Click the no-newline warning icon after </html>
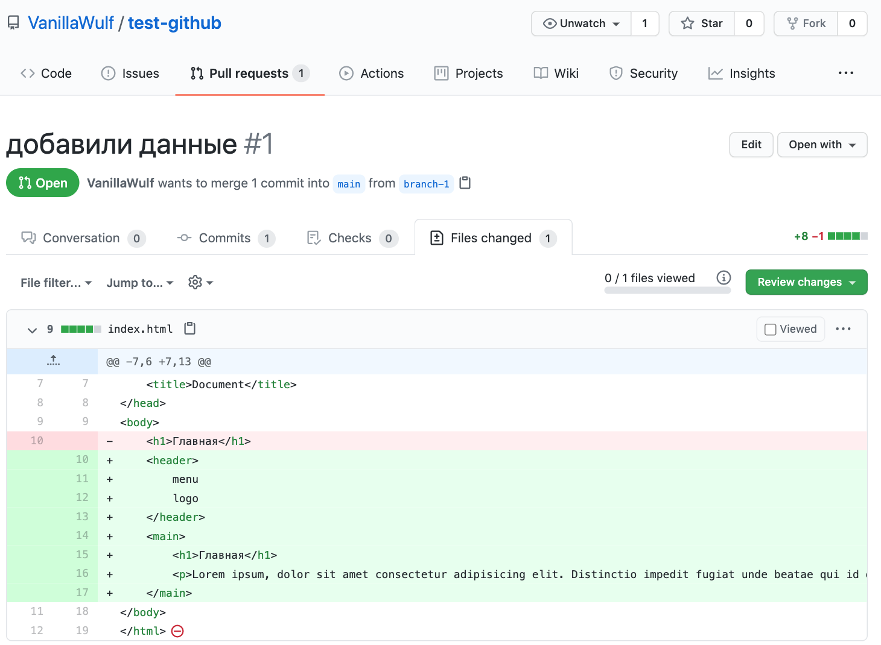 point(177,631)
